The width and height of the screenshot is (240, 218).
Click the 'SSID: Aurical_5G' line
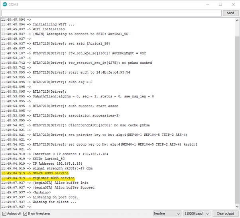point(33,159)
